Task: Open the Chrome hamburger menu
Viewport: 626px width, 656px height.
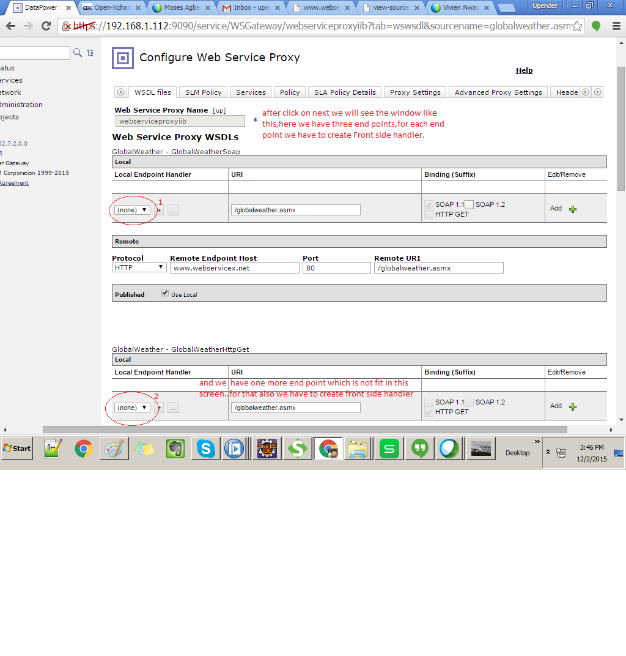Action: [617, 26]
